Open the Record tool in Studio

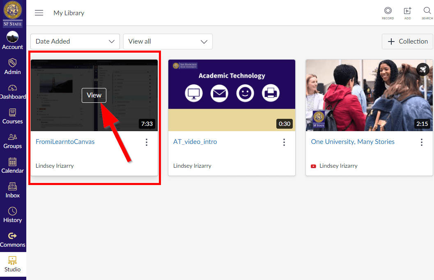[x=388, y=12]
